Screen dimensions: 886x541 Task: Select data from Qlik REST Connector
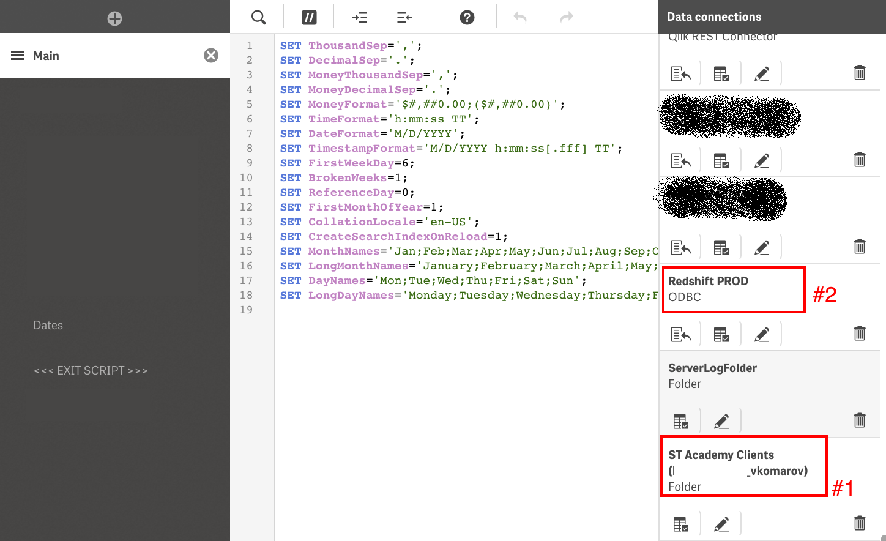click(x=721, y=73)
